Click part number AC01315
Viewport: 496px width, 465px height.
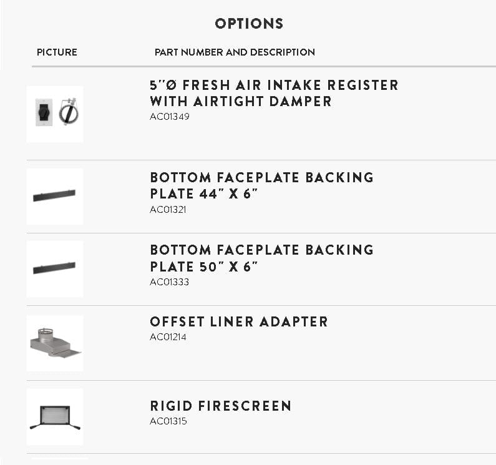click(x=168, y=421)
